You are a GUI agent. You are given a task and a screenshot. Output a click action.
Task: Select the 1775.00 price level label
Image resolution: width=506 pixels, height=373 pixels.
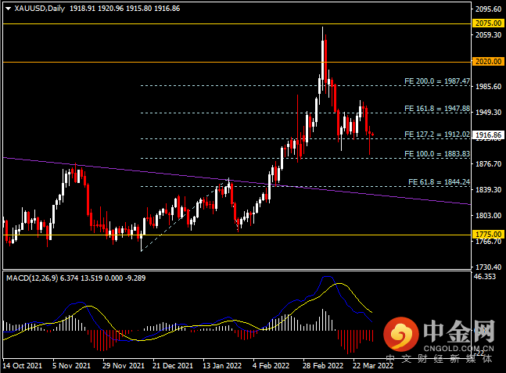point(488,235)
